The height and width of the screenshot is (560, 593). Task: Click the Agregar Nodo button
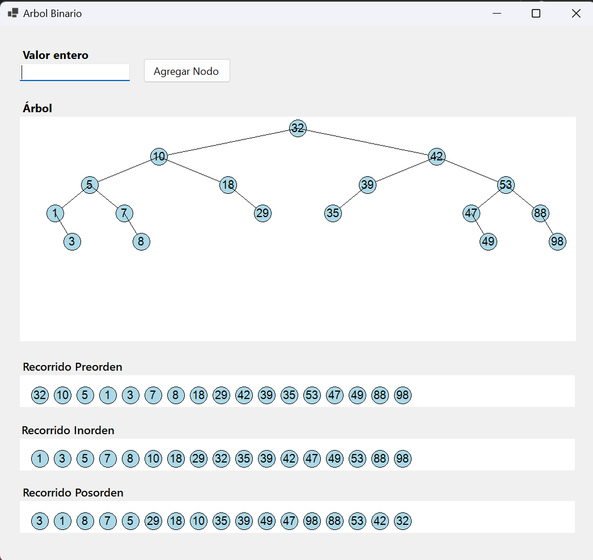(x=187, y=71)
